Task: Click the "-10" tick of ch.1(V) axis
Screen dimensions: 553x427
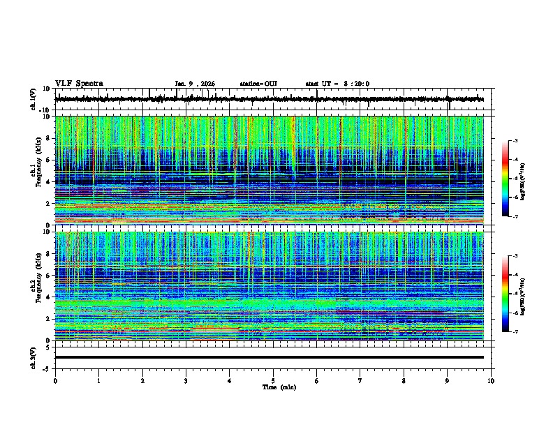Action: point(45,110)
